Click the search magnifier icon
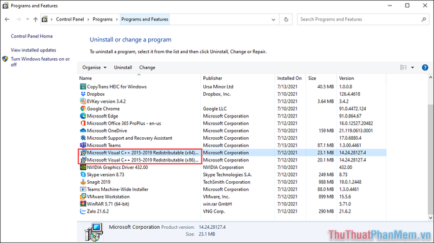The image size is (434, 243). point(423,19)
